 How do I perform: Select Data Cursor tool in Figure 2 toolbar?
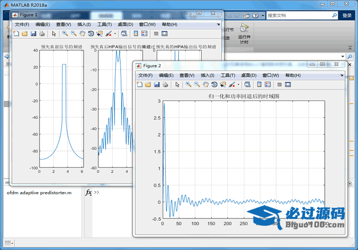click(x=223, y=84)
